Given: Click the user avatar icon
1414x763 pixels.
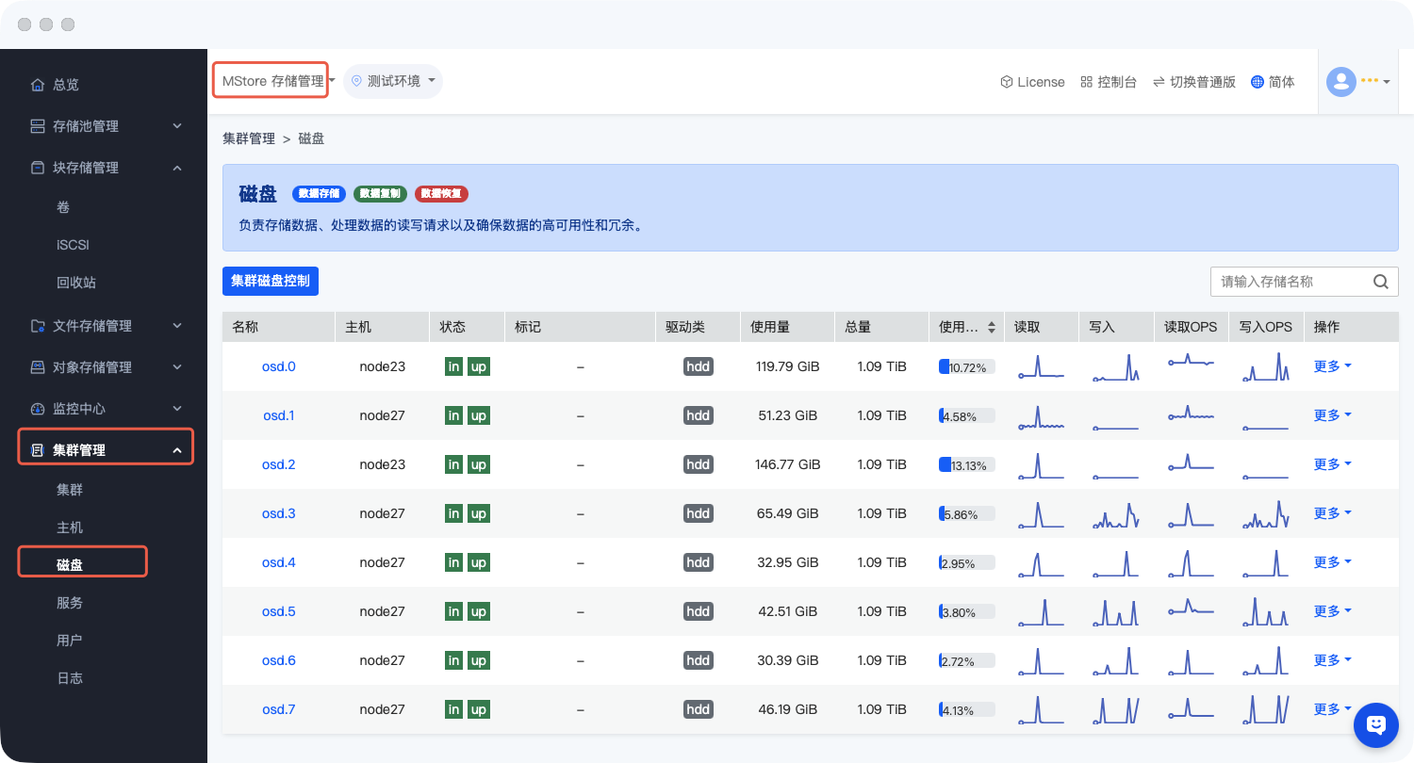Looking at the screenshot, I should tap(1340, 82).
